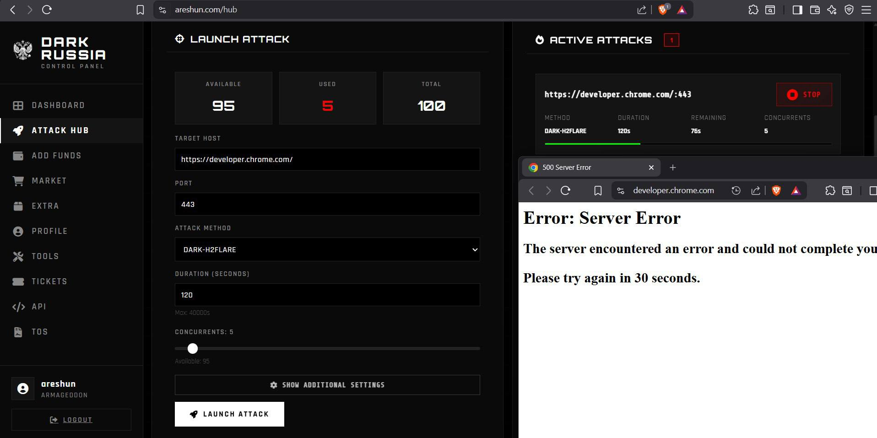Image resolution: width=877 pixels, height=438 pixels.
Task: Click the Profile person icon in sidebar
Action: coord(18,231)
